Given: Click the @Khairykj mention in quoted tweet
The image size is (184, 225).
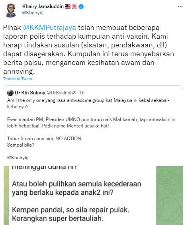Looking at the screenshot, I should [x=18, y=158].
